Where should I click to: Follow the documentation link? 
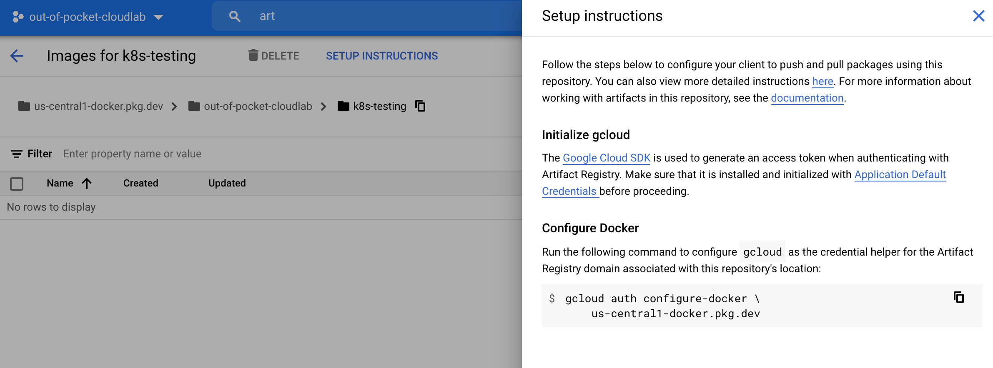(x=807, y=98)
